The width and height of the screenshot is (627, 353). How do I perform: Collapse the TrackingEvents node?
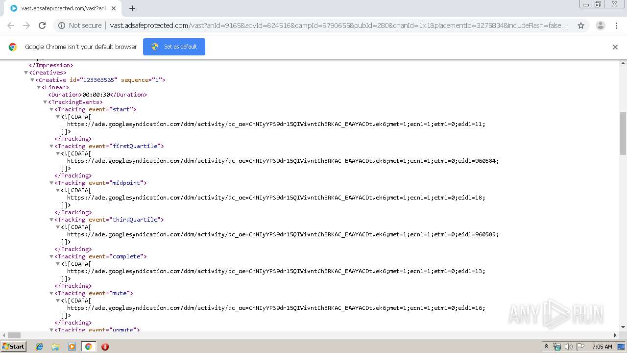point(45,102)
